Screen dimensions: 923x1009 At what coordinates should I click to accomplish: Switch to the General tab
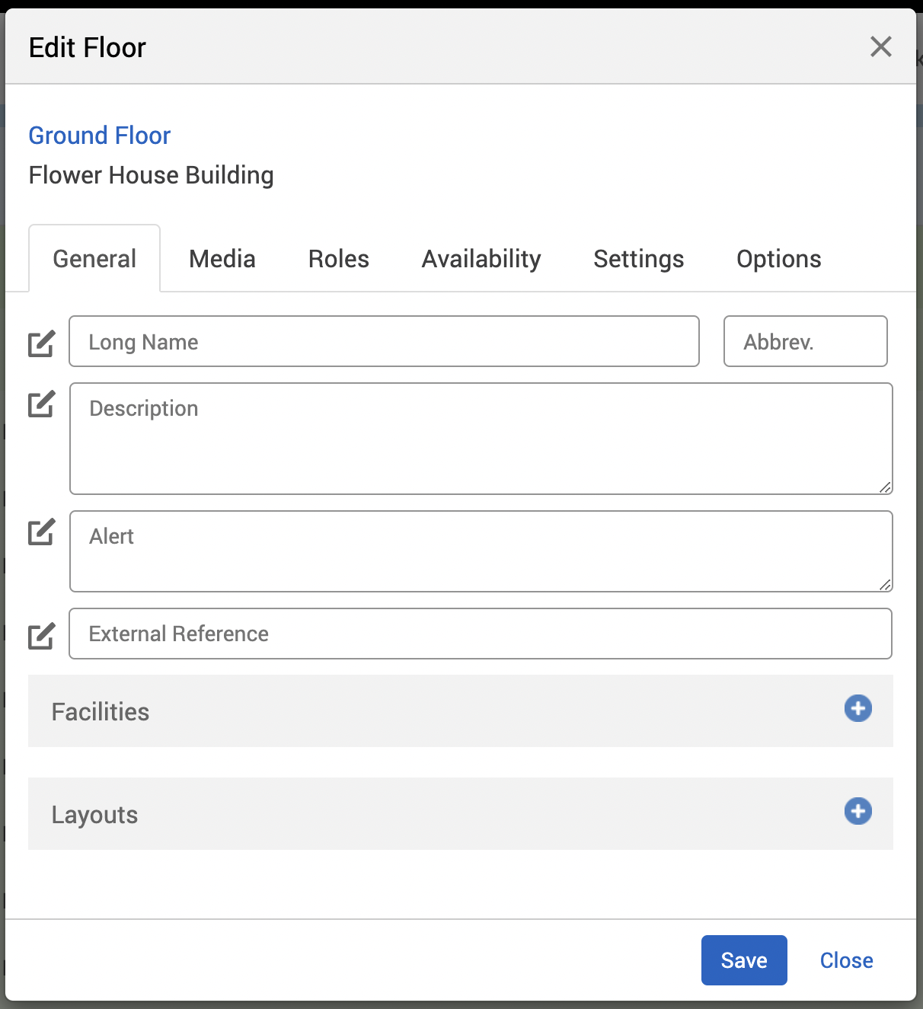tap(94, 258)
